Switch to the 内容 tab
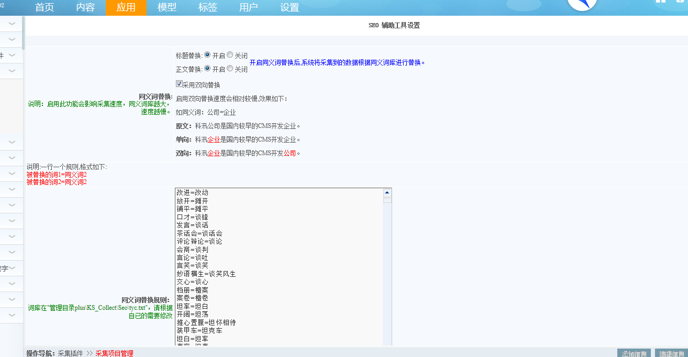This screenshot has height=357, width=688. point(85,8)
